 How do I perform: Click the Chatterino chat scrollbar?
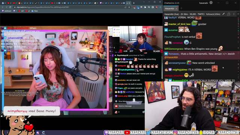(238, 49)
